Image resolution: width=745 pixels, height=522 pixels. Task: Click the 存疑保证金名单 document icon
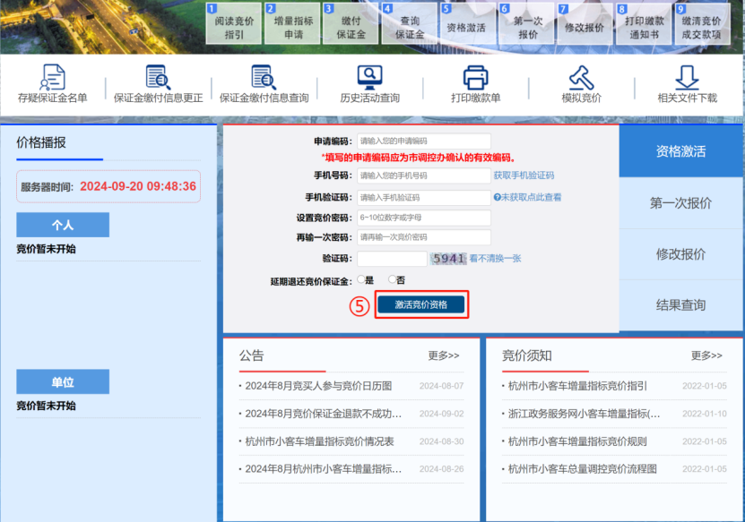click(53, 78)
